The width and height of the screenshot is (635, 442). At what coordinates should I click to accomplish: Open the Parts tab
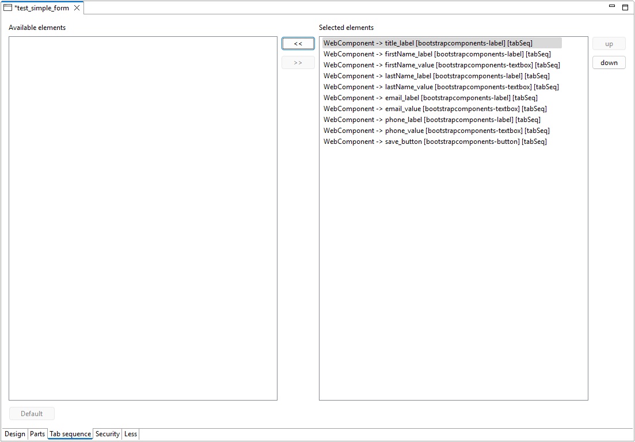37,434
